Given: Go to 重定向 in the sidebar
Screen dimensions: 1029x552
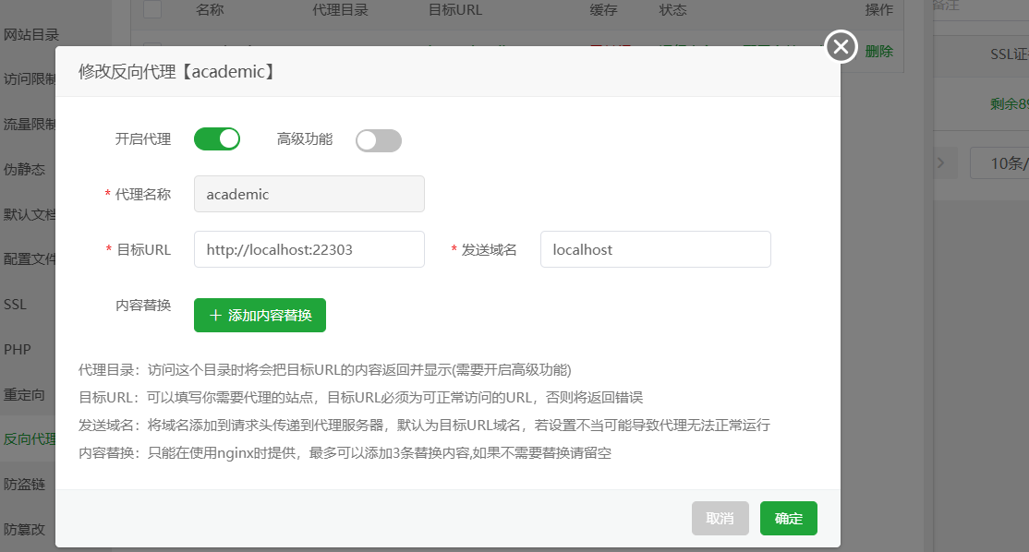Looking at the screenshot, I should tap(25, 395).
